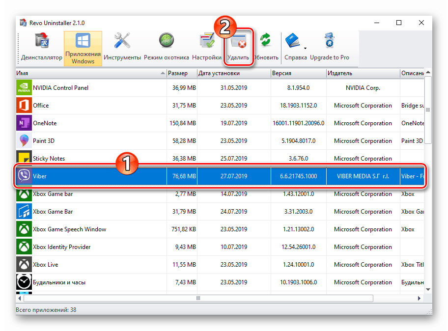This screenshot has width=448, height=331.
Task: Expand the Справка dropdown arrow
Action: [305, 48]
